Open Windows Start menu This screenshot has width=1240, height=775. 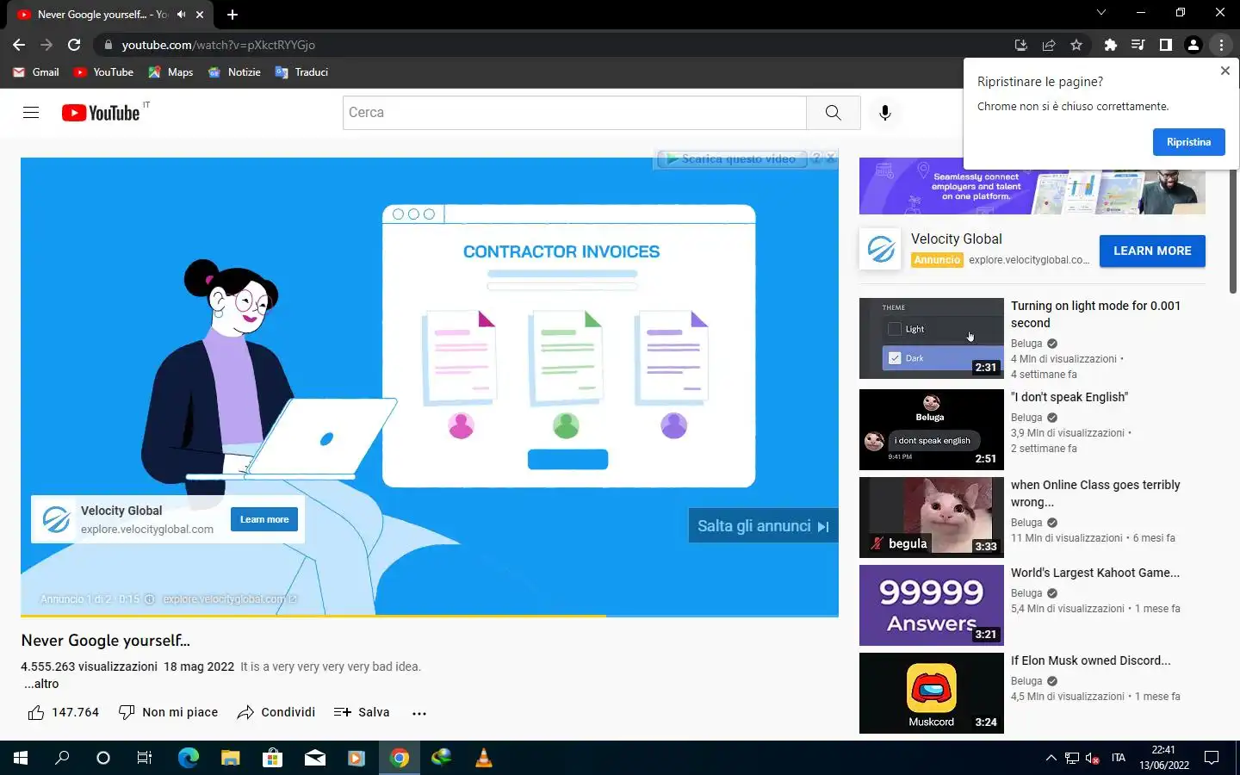pos(21,758)
